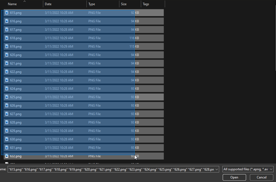Click the 618.png file icon
Viewport: 276px width, 182px height.
click(7, 38)
